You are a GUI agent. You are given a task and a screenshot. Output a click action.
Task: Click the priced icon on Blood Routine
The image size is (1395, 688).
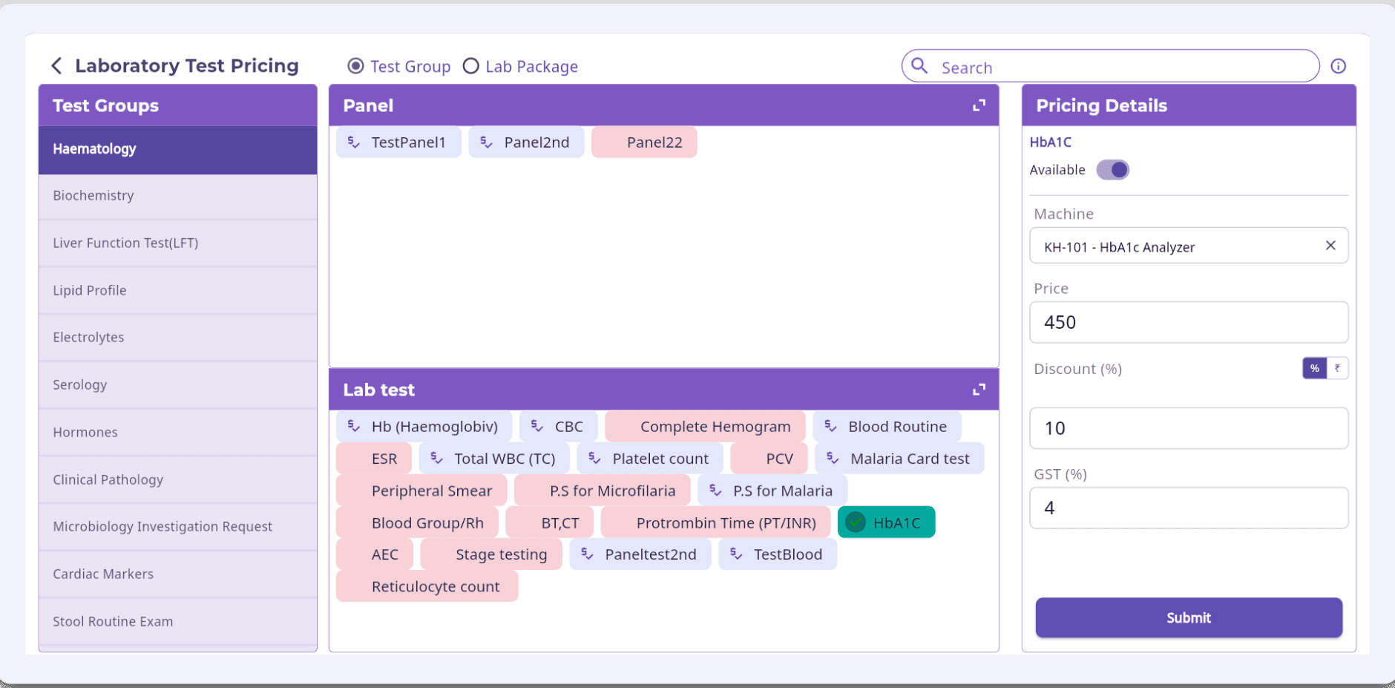click(x=830, y=426)
